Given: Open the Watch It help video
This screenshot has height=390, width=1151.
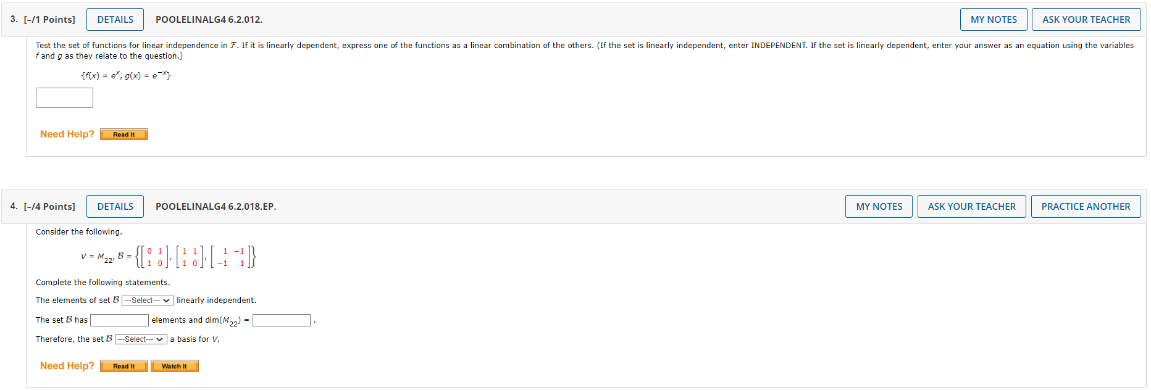Looking at the screenshot, I should click(174, 365).
